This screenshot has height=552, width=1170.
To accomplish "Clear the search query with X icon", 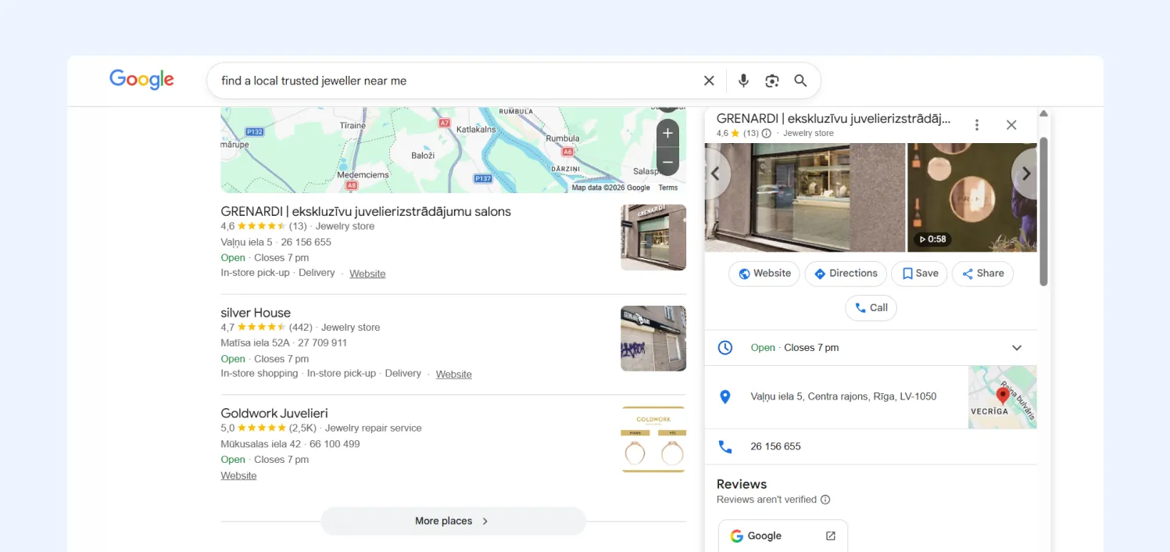I will point(709,81).
